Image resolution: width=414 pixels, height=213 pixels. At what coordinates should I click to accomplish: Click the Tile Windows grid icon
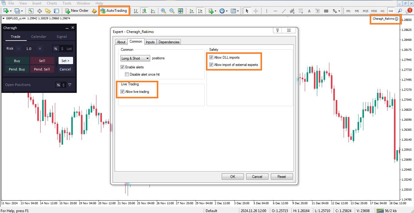click(180, 11)
